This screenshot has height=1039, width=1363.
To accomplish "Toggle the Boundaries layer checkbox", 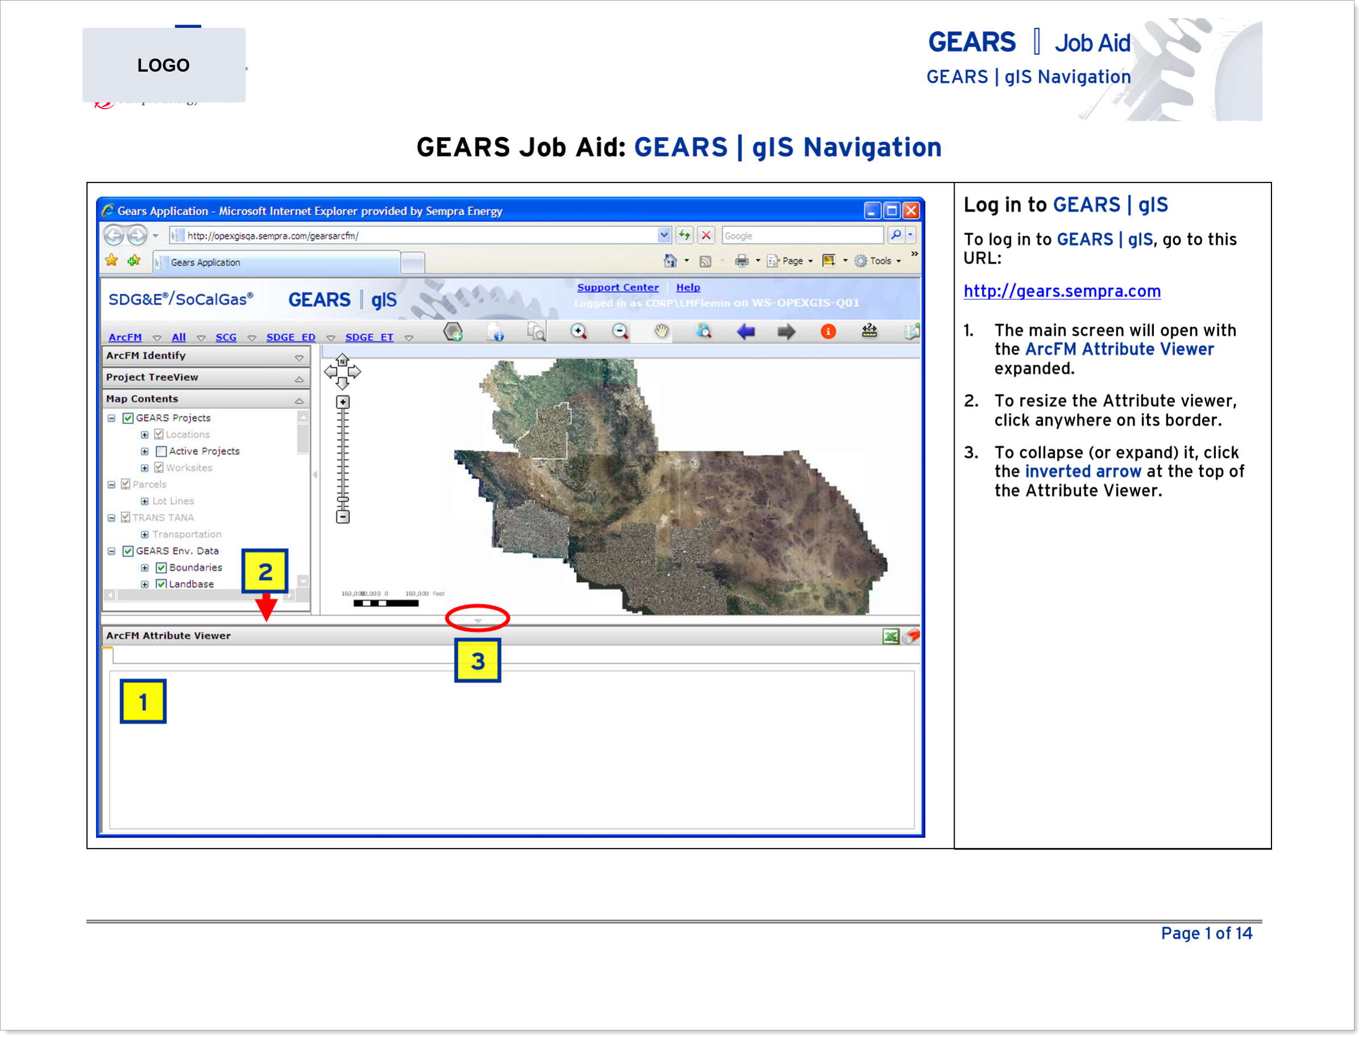I will pos(161,568).
